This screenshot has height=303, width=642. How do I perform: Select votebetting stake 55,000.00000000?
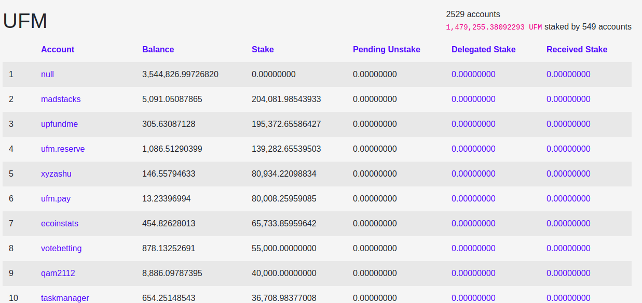pyautogui.click(x=284, y=249)
